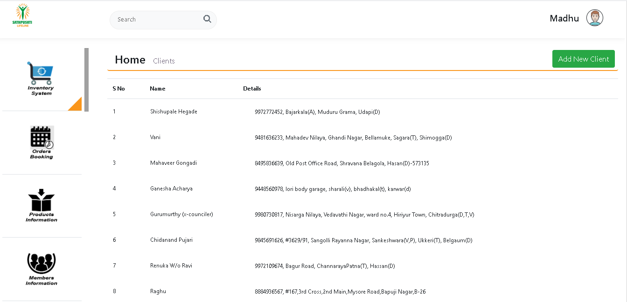Click Ganesha Acharya's address details
This screenshot has width=627, height=302.
(x=332, y=189)
